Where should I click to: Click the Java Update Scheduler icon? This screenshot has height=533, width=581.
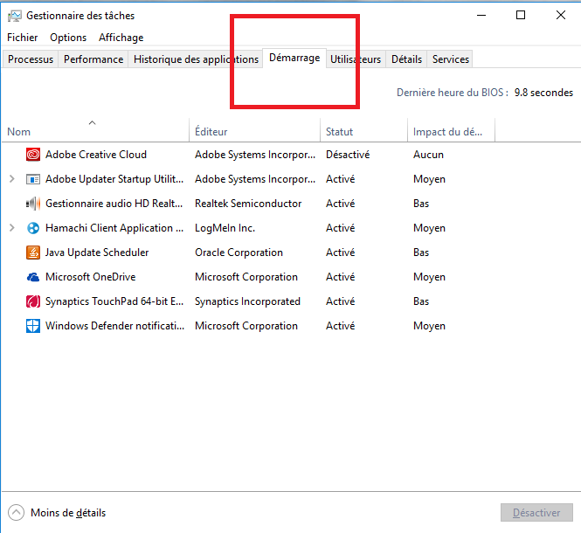tap(33, 253)
